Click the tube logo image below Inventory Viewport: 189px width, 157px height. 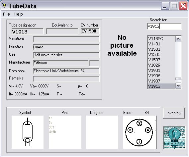174,137
